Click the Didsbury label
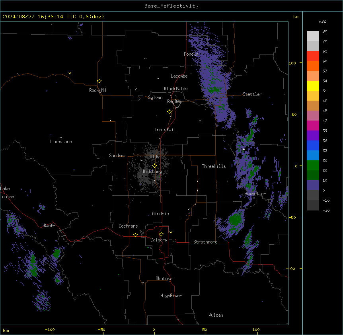The height and width of the screenshot is (335, 343). click(152, 171)
